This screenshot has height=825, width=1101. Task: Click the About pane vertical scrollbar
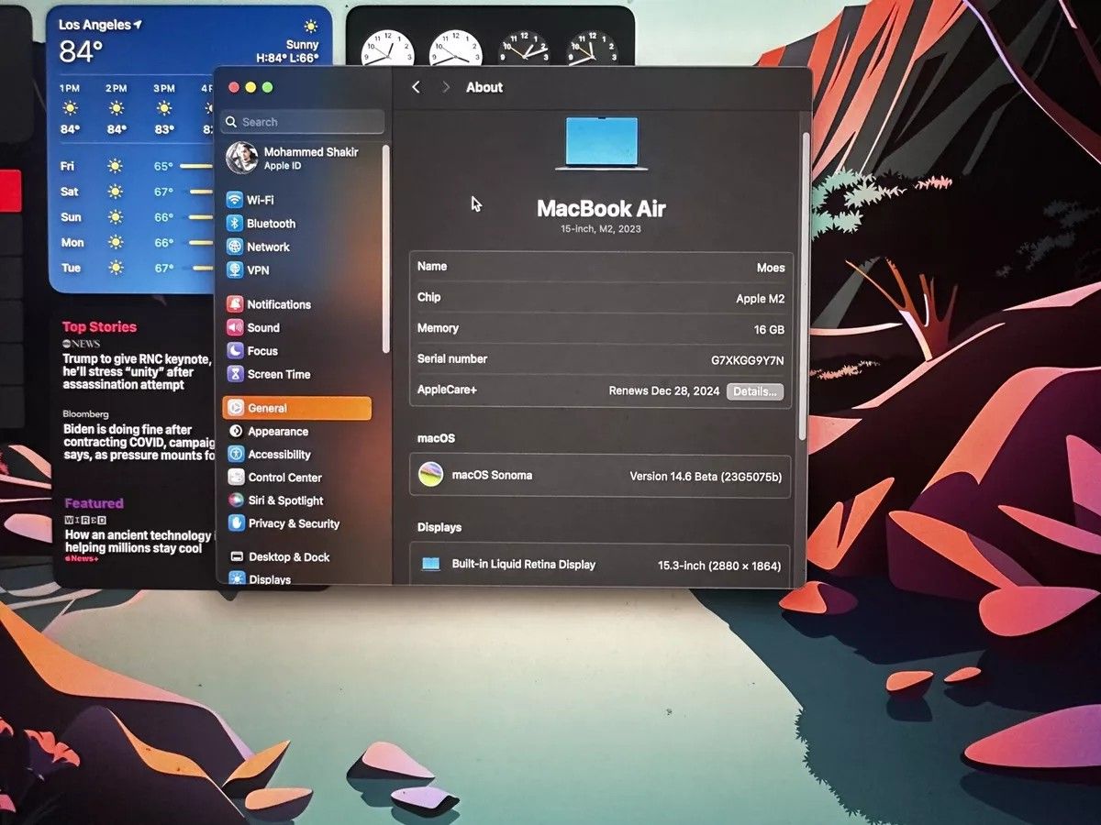[x=806, y=284]
